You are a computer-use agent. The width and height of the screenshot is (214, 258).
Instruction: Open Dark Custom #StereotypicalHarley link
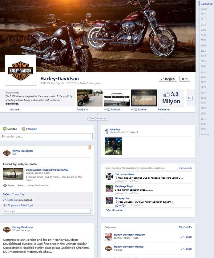47,170
